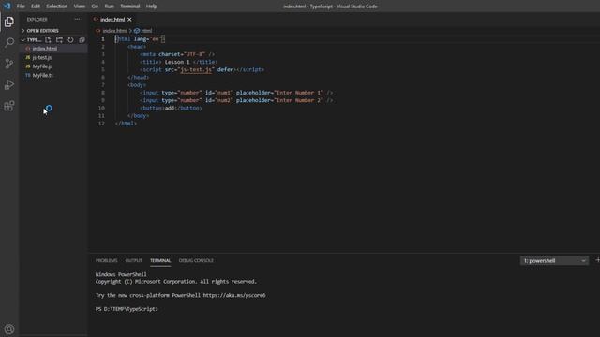Image resolution: width=600 pixels, height=337 pixels.
Task: Open the Extensions view
Action: point(9,106)
